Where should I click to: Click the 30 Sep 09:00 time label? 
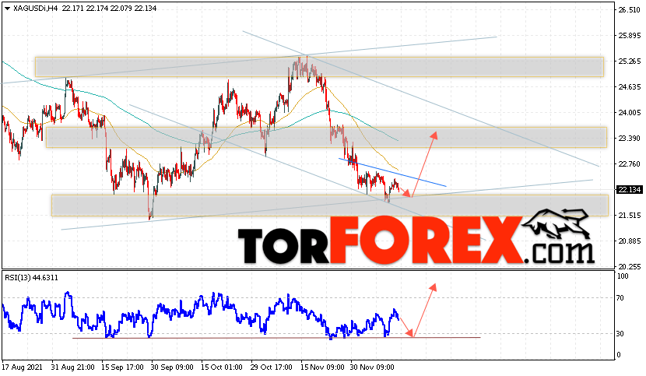pyautogui.click(x=172, y=367)
